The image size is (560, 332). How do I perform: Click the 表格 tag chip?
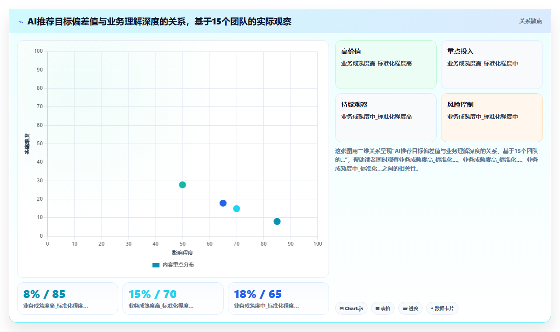pos(383,308)
